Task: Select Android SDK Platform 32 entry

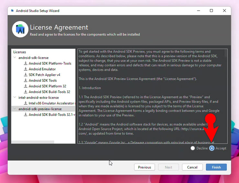Action: pos(48,86)
